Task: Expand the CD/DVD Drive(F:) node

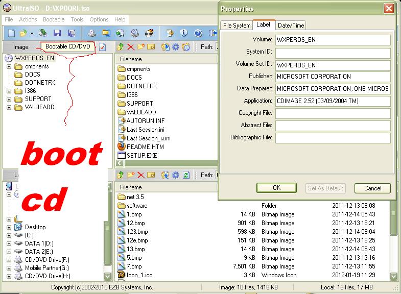Action: [9, 260]
